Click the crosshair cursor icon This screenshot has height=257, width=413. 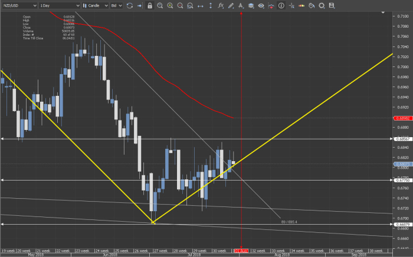(291, 5)
